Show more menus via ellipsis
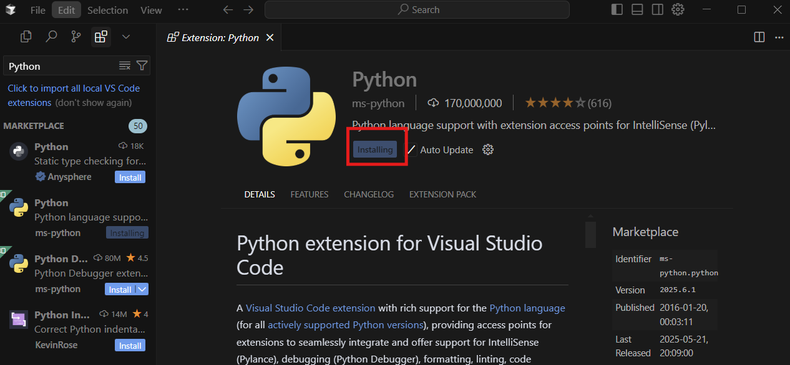This screenshot has width=790, height=365. pyautogui.click(x=183, y=10)
